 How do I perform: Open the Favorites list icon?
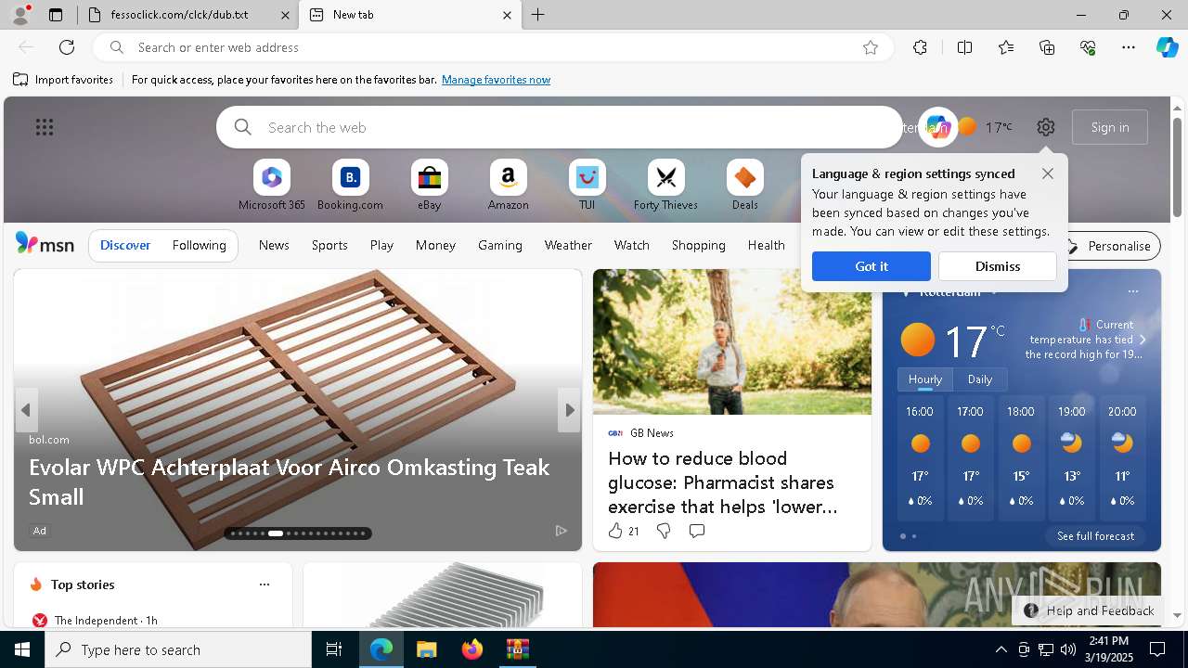[1006, 47]
